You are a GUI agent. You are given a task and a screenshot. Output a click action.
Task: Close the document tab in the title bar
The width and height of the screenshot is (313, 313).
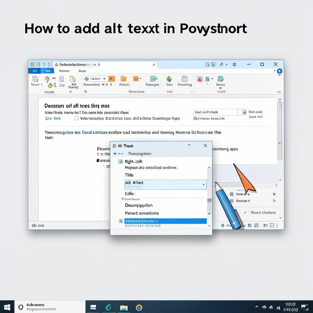(x=154, y=64)
